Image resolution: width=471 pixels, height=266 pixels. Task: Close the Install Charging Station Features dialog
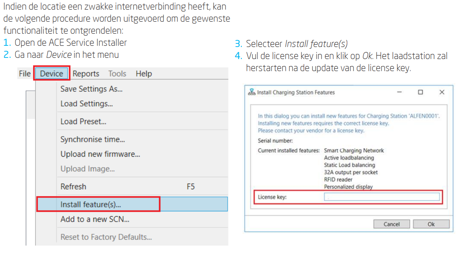click(442, 92)
